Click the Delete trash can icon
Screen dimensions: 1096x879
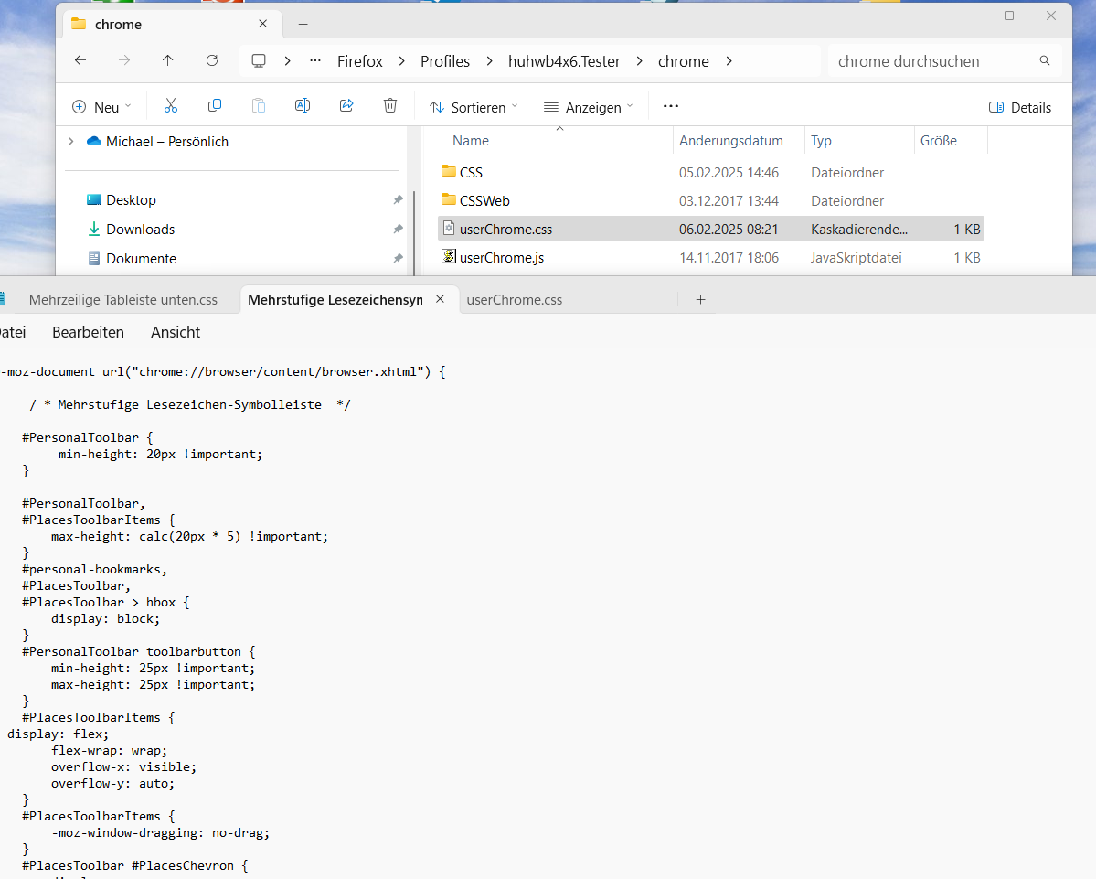pos(390,106)
